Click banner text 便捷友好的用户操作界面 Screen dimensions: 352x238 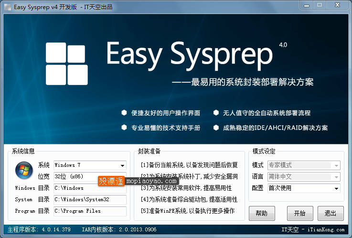click(x=166, y=113)
